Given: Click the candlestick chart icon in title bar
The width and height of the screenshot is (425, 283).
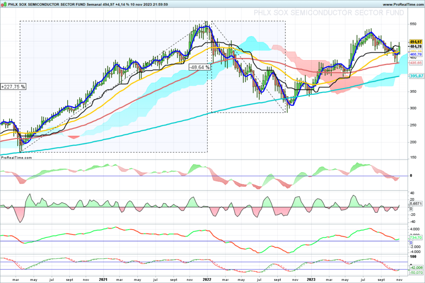Looking at the screenshot, I should [4, 4].
